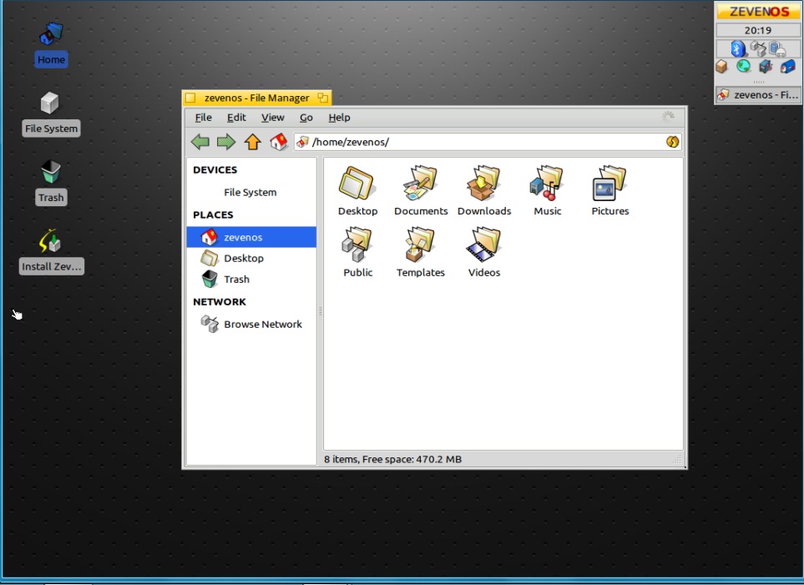Screen dimensions: 804x585
Task: Launch the web browser globe icon
Action: [744, 66]
